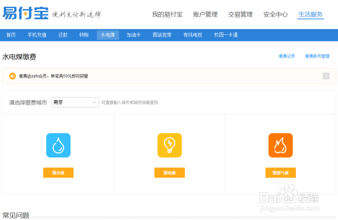Click the 缴费送pptv会员 notice text
The image size is (338, 220).
tap(53, 76)
